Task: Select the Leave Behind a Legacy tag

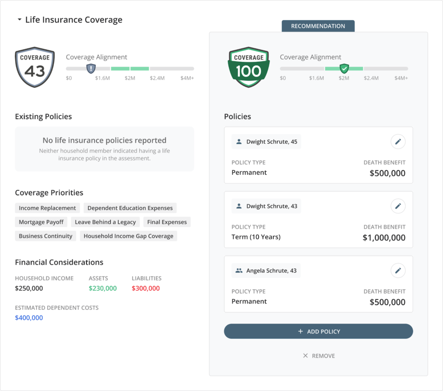Action: (x=105, y=222)
